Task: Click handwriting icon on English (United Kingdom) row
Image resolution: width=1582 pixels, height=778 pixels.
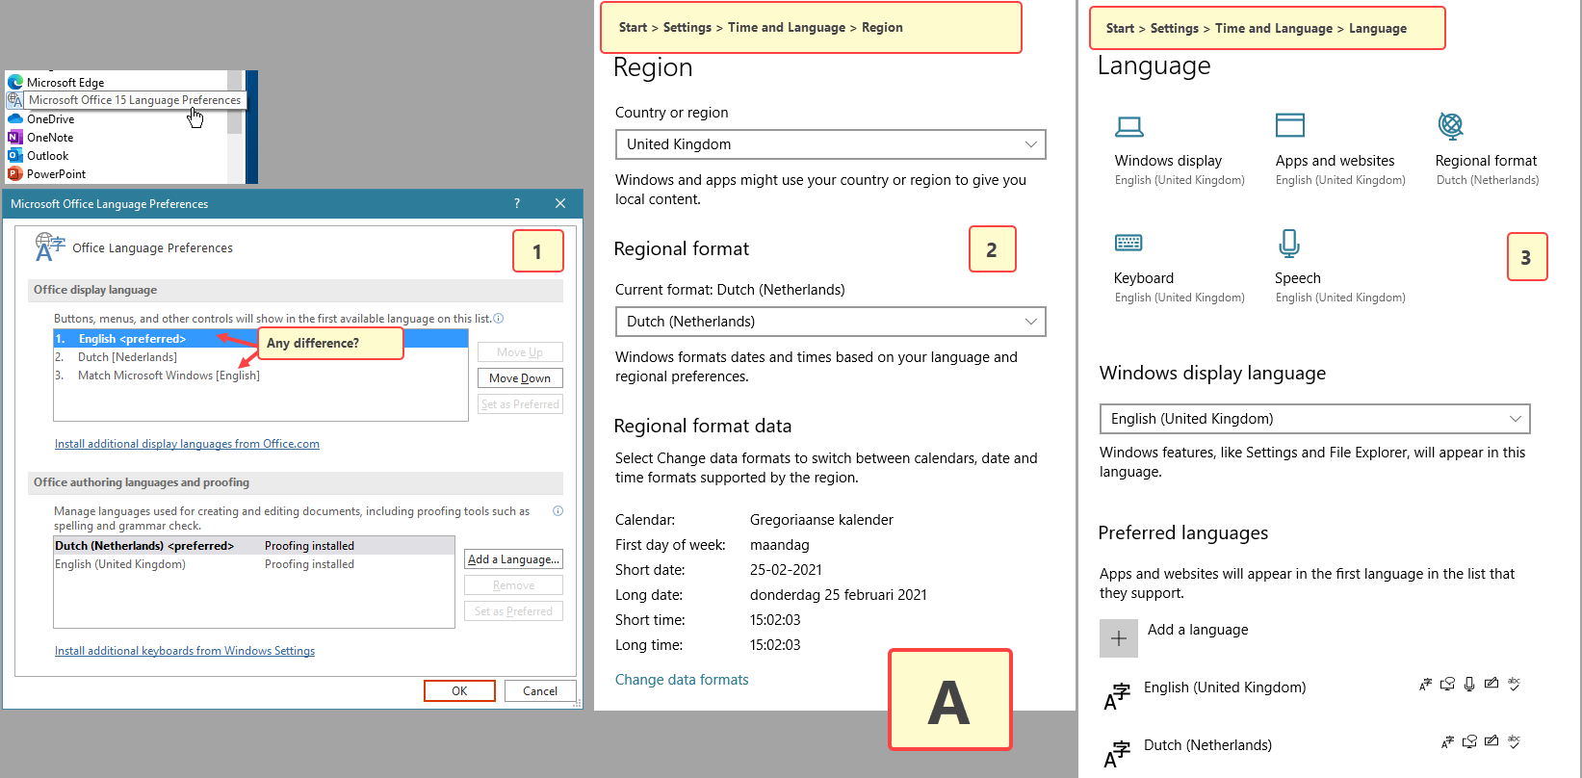Action: pos(1491,684)
